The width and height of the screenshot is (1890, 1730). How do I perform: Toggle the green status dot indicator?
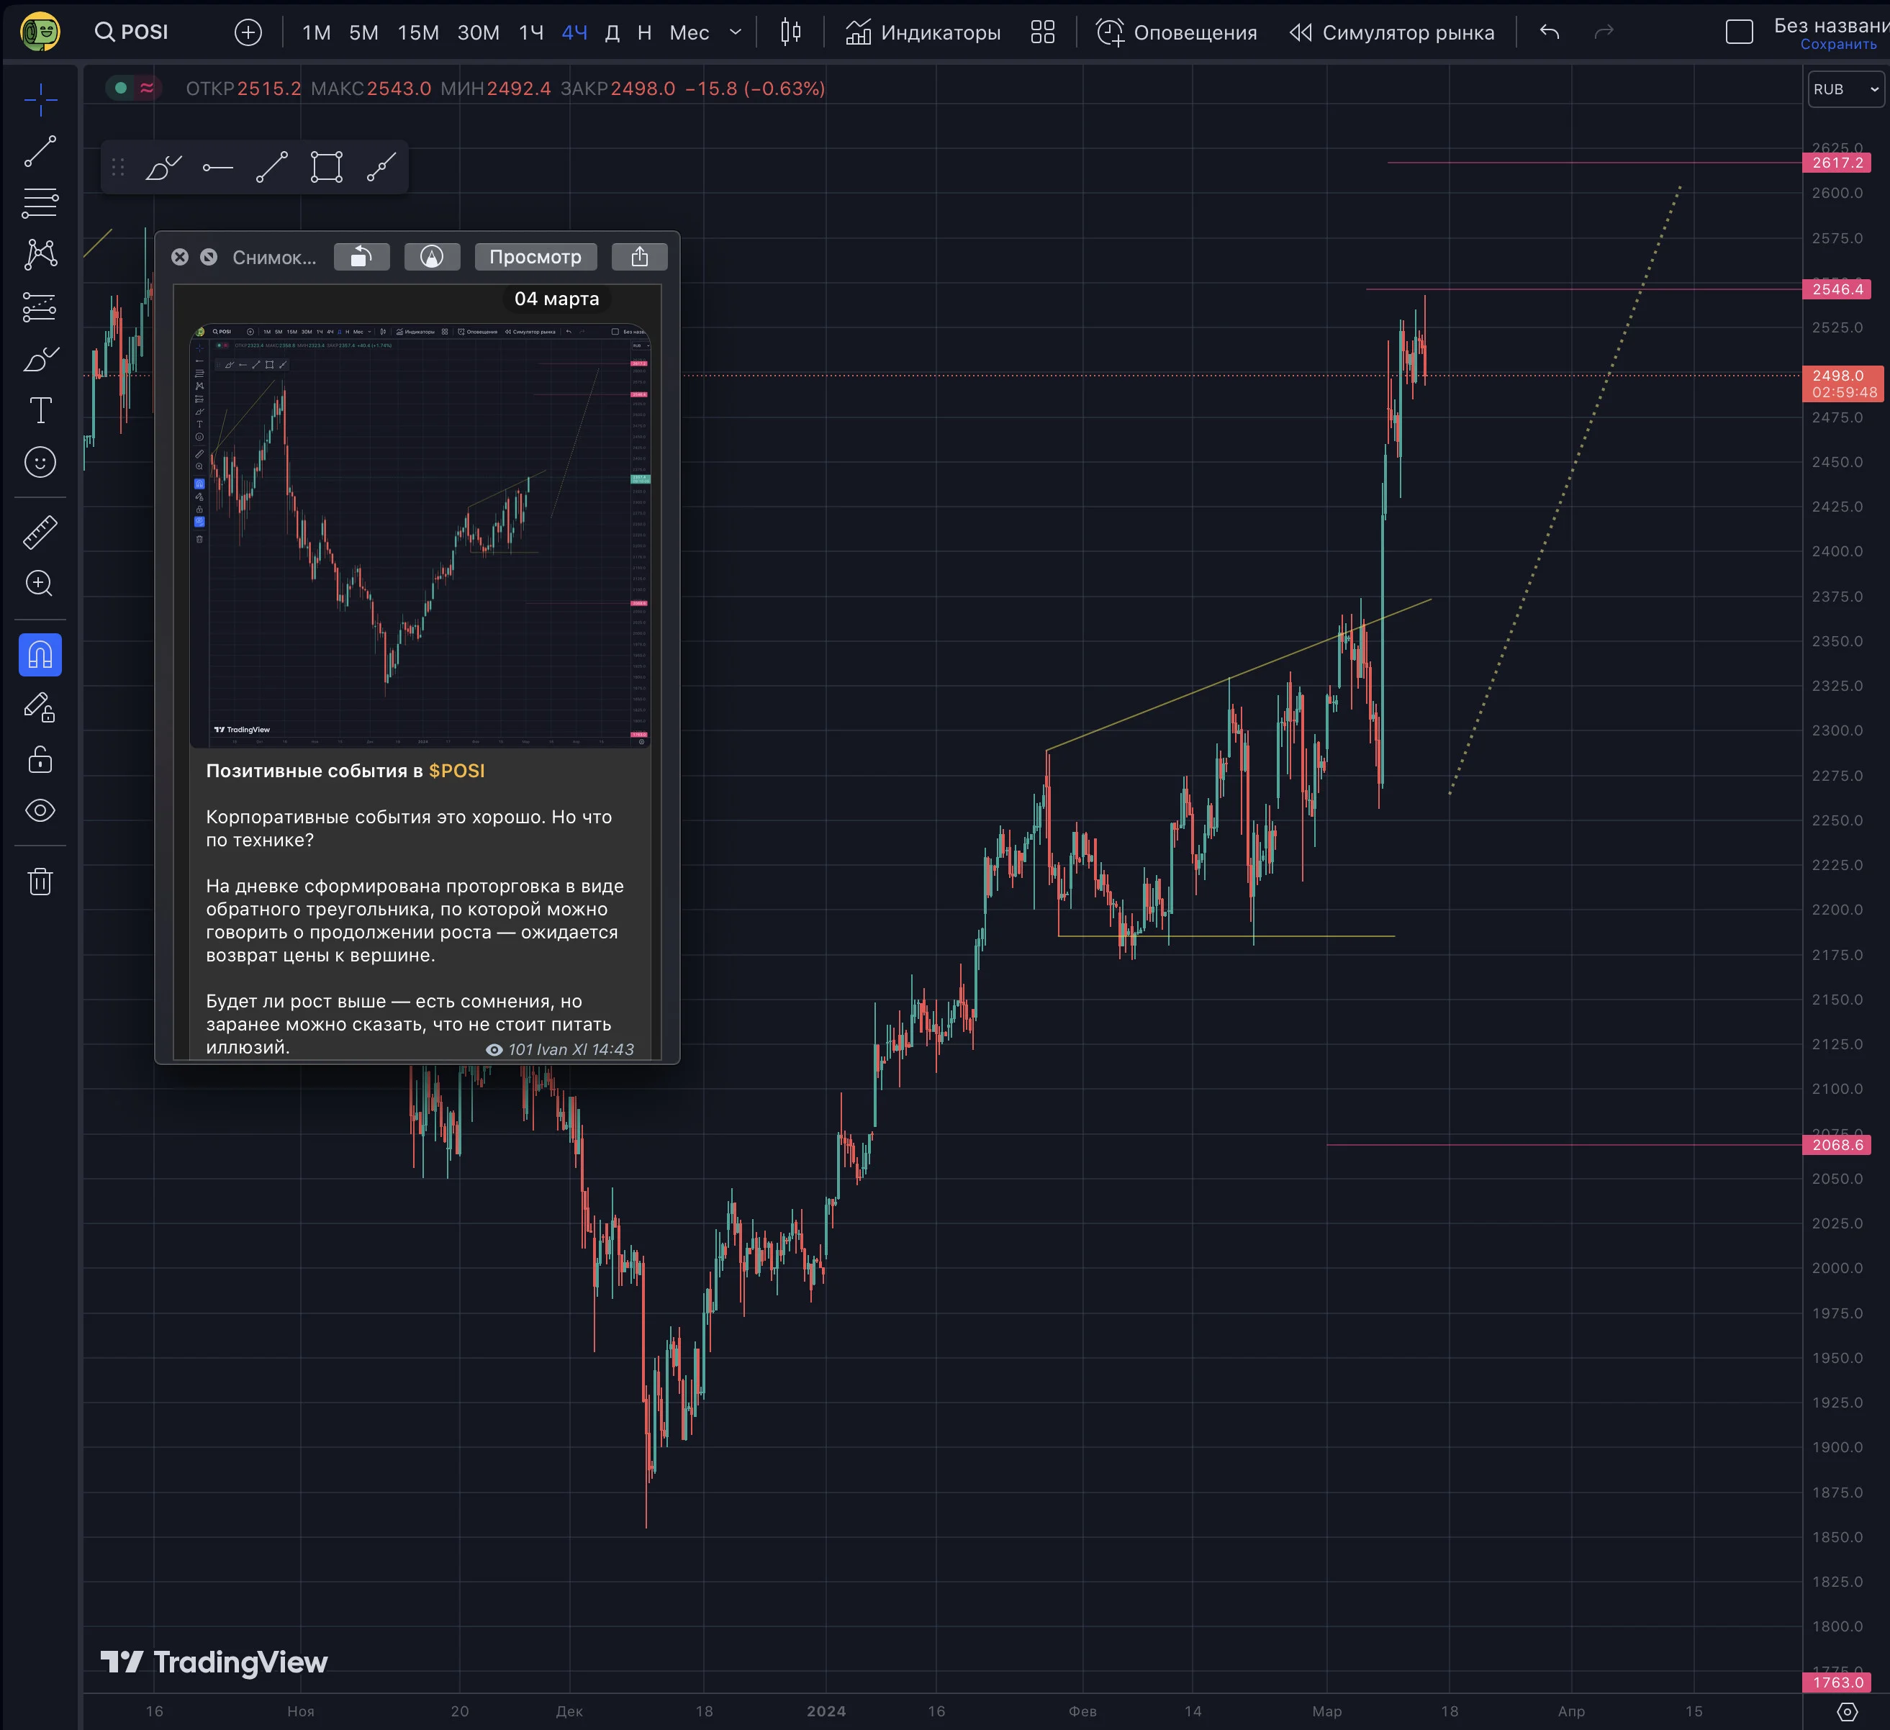120,88
